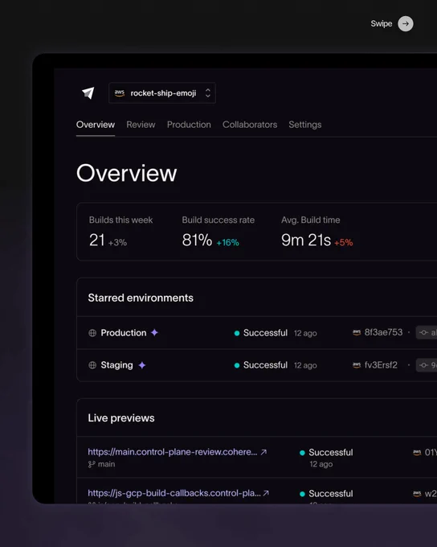Open the js-gcp-build-callbacks preview link

pos(174,493)
